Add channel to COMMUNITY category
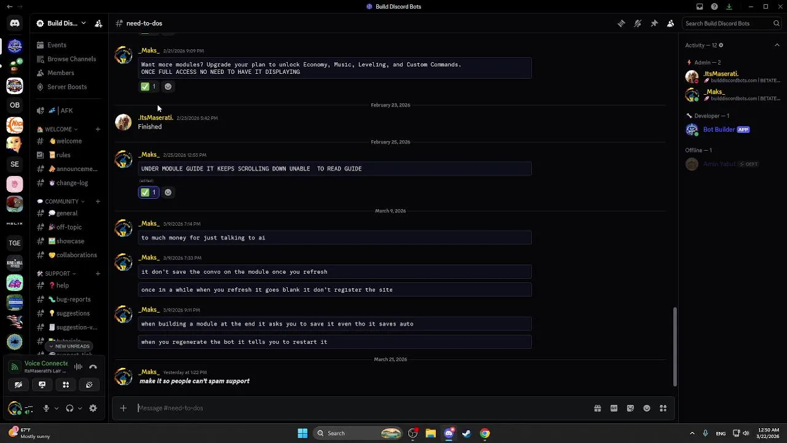This screenshot has width=787, height=443. [98, 201]
